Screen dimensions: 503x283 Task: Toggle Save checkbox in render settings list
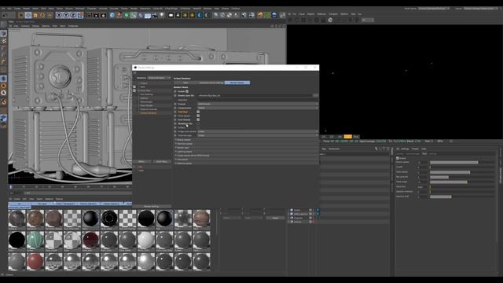tap(134, 86)
